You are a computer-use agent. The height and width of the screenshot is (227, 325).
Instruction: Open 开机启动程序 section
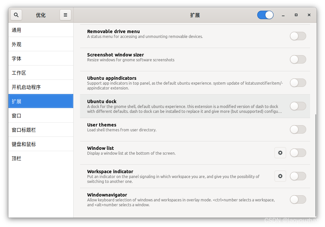[x=41, y=87]
